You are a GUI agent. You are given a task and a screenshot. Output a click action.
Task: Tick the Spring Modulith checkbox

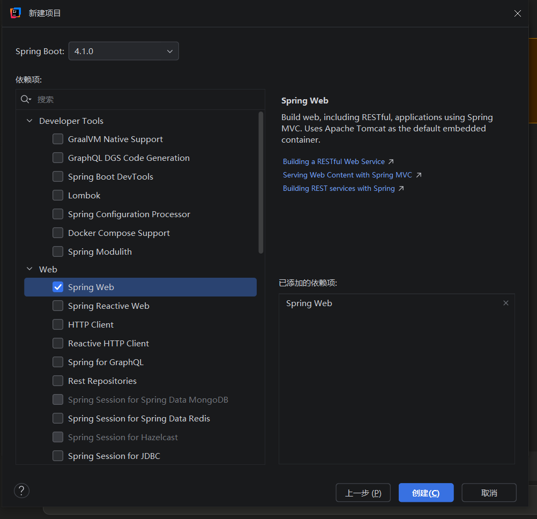click(x=58, y=251)
